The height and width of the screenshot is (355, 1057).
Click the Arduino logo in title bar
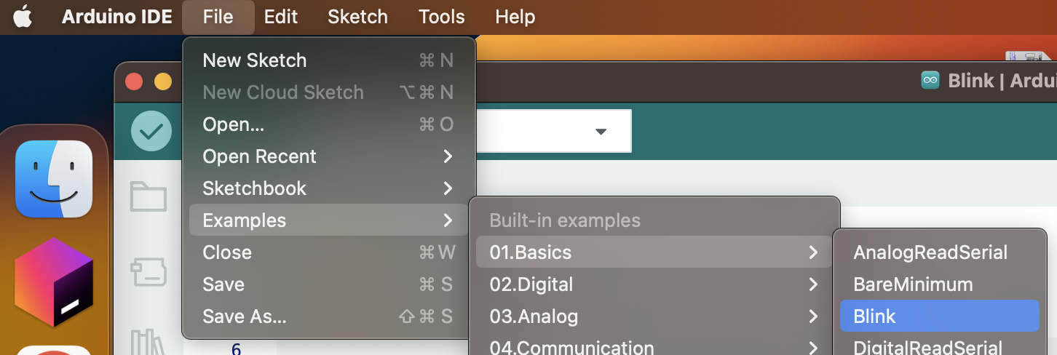click(930, 80)
